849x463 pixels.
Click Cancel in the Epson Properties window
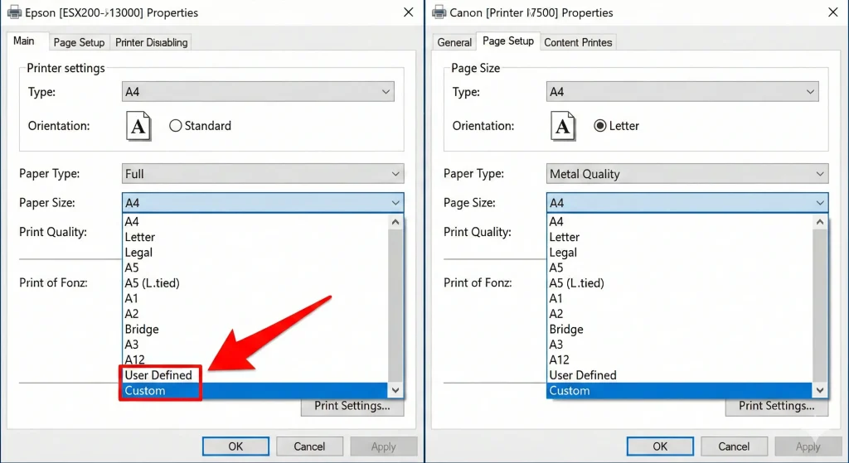click(x=310, y=446)
